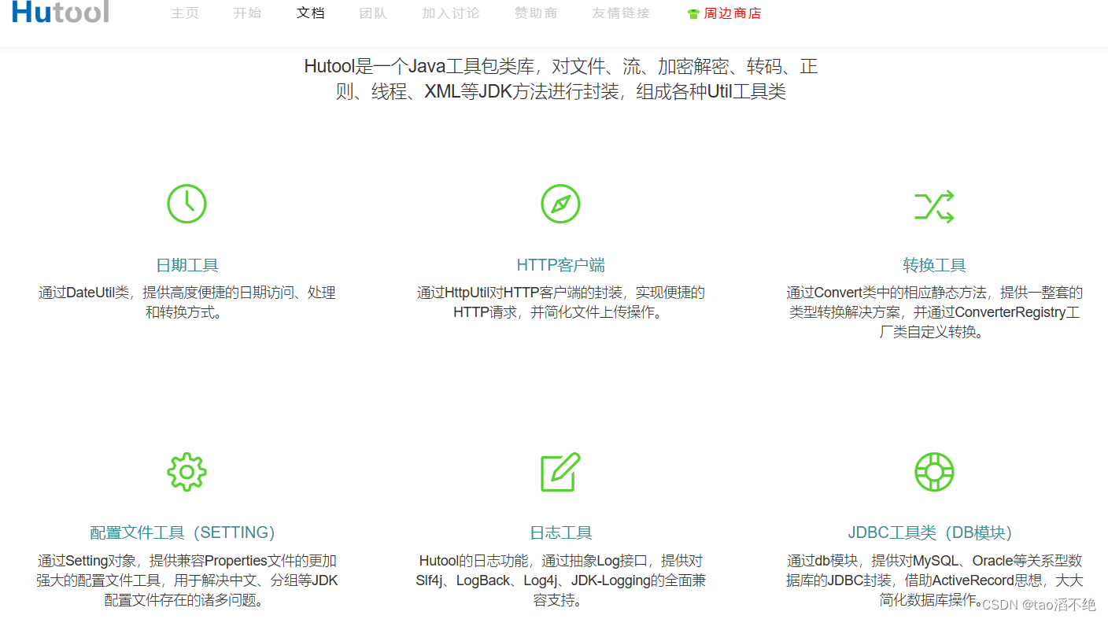Click the pencil edit icon for 日志工具
Screen dimensions: 1108x619
tap(560, 472)
